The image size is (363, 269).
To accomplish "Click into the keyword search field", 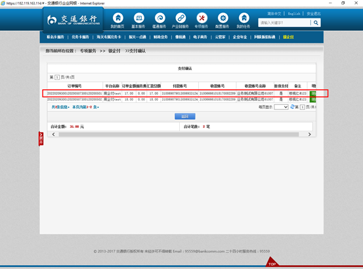I will click(x=284, y=23).
